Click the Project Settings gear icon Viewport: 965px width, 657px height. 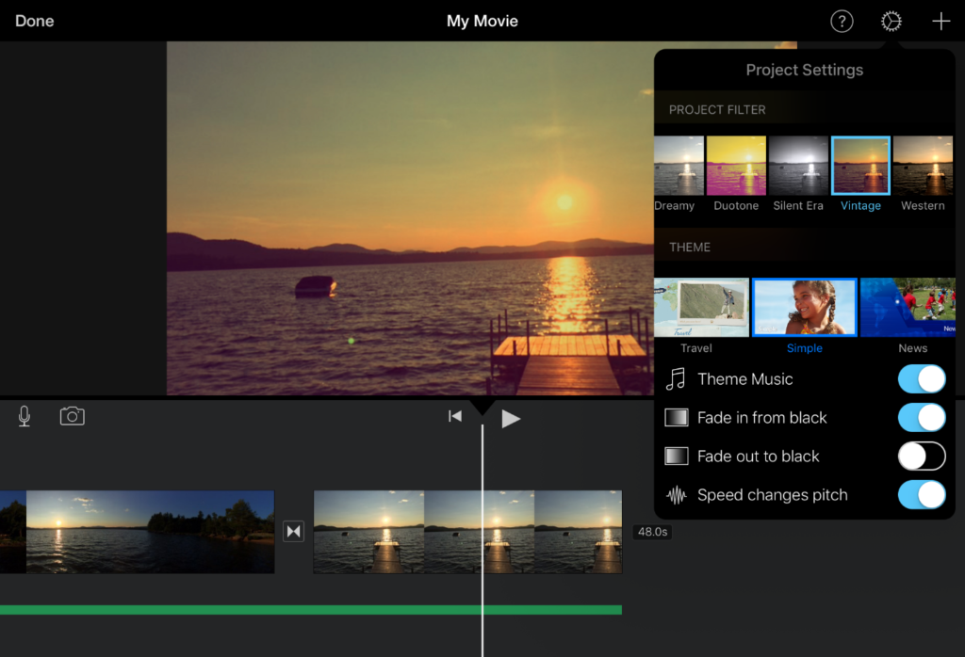click(x=891, y=22)
